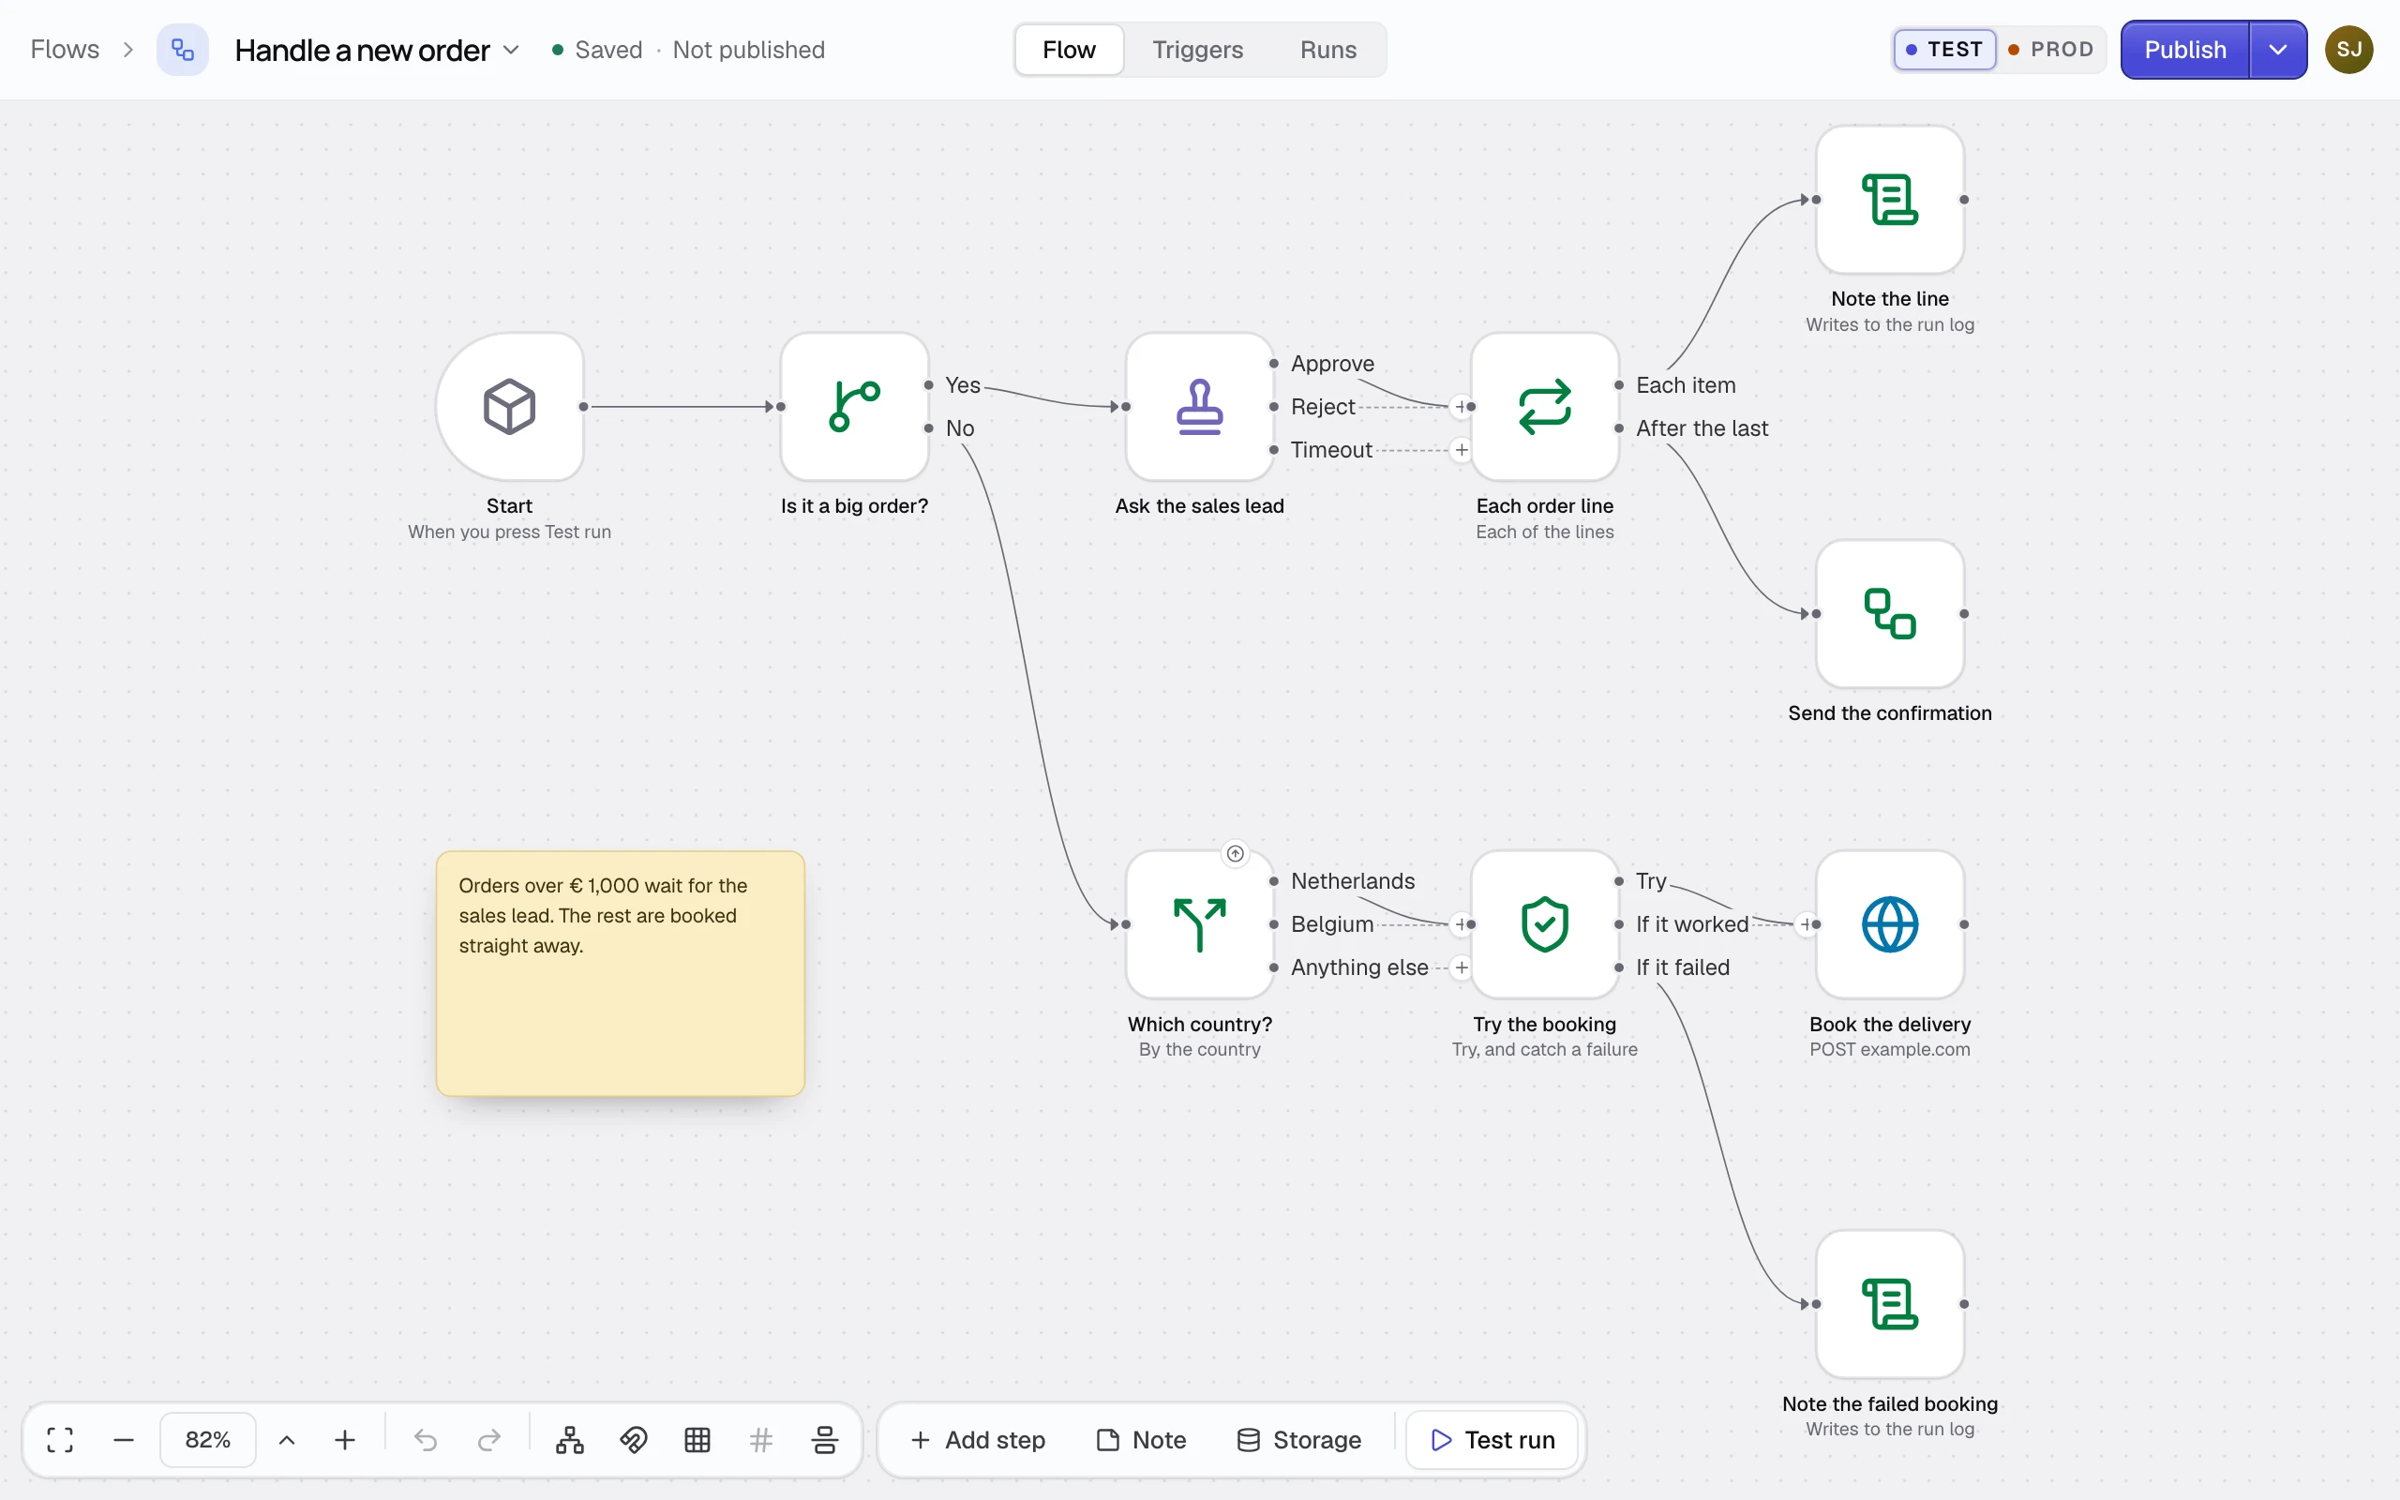
Task: Select the shield icon of Try the booking
Action: click(1544, 924)
